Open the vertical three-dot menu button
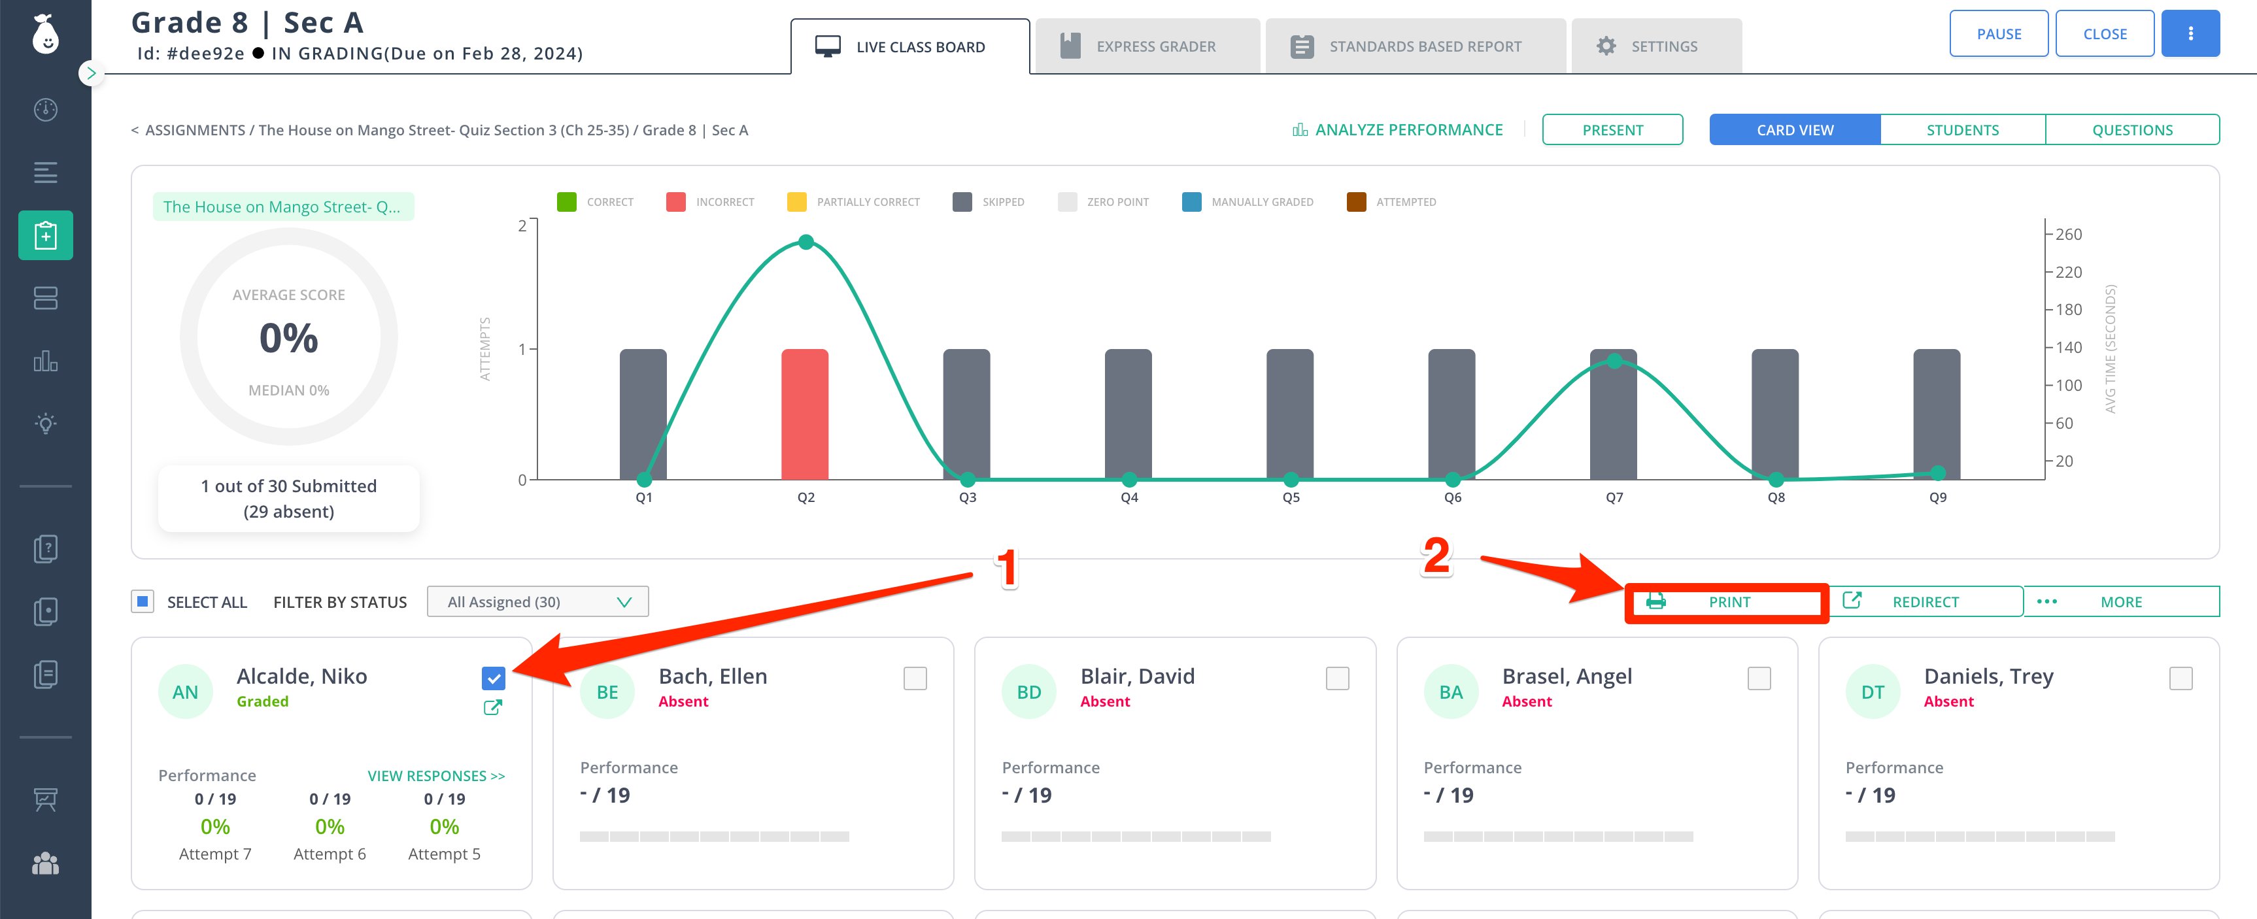 pyautogui.click(x=2190, y=33)
